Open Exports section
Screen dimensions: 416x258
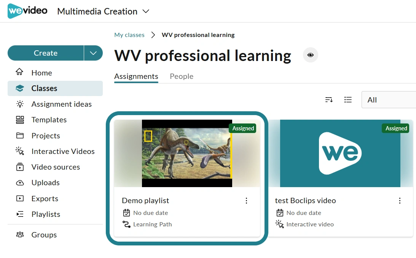click(x=55, y=199)
